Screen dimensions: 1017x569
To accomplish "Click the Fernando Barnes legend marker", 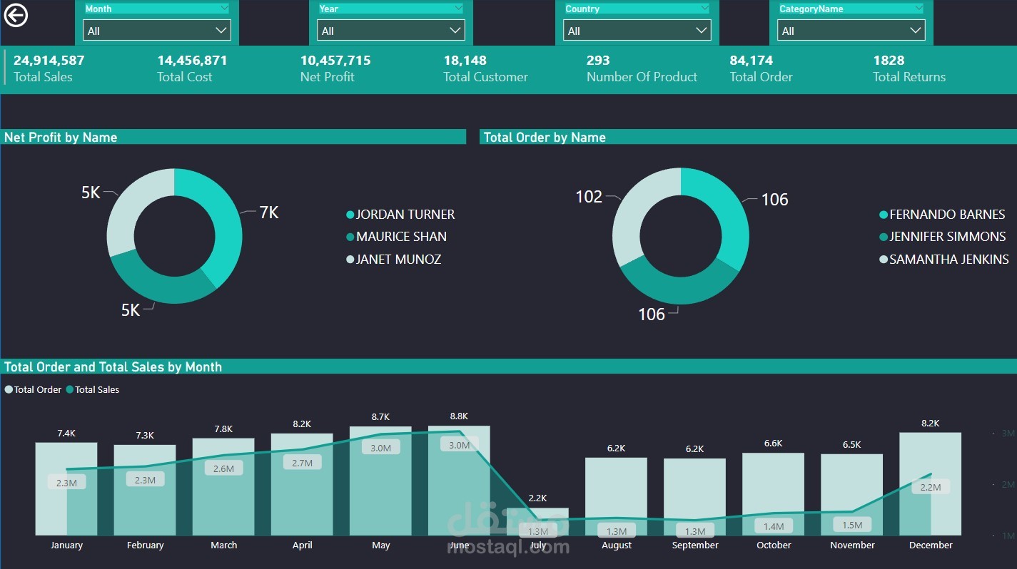I will pos(884,215).
